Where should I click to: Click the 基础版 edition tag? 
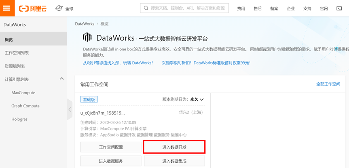coord(89,99)
